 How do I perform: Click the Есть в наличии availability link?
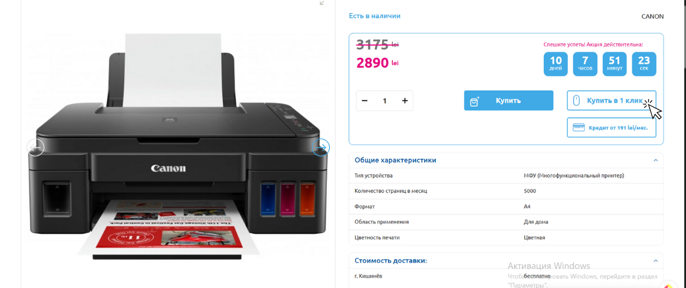pos(375,16)
